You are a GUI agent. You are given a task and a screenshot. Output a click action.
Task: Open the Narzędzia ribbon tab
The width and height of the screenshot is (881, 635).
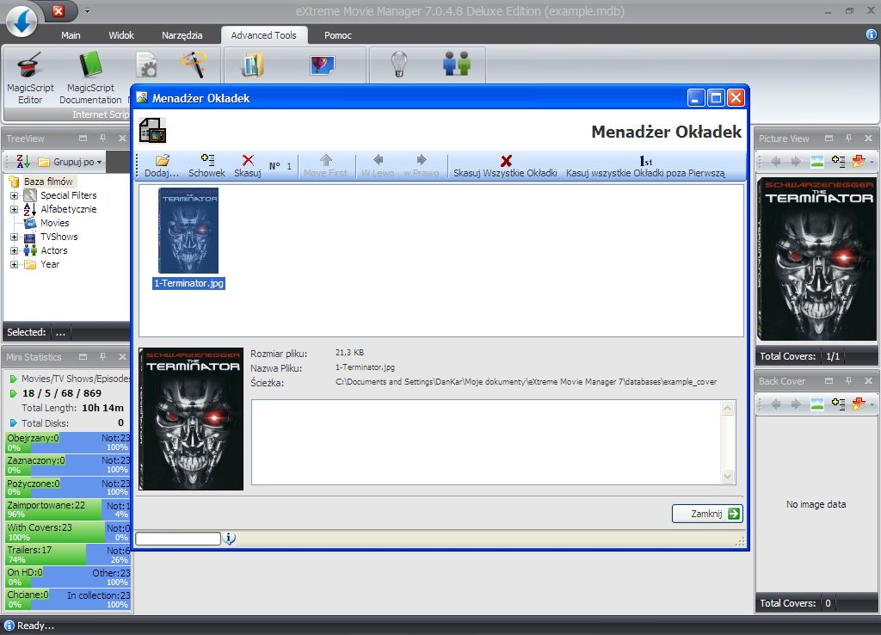coord(182,35)
